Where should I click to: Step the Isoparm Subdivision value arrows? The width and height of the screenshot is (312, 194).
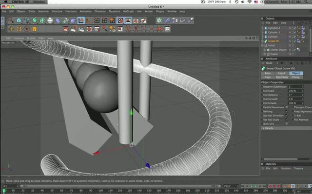(303, 87)
